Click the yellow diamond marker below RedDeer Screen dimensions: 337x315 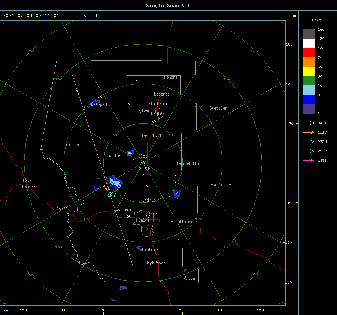click(154, 122)
